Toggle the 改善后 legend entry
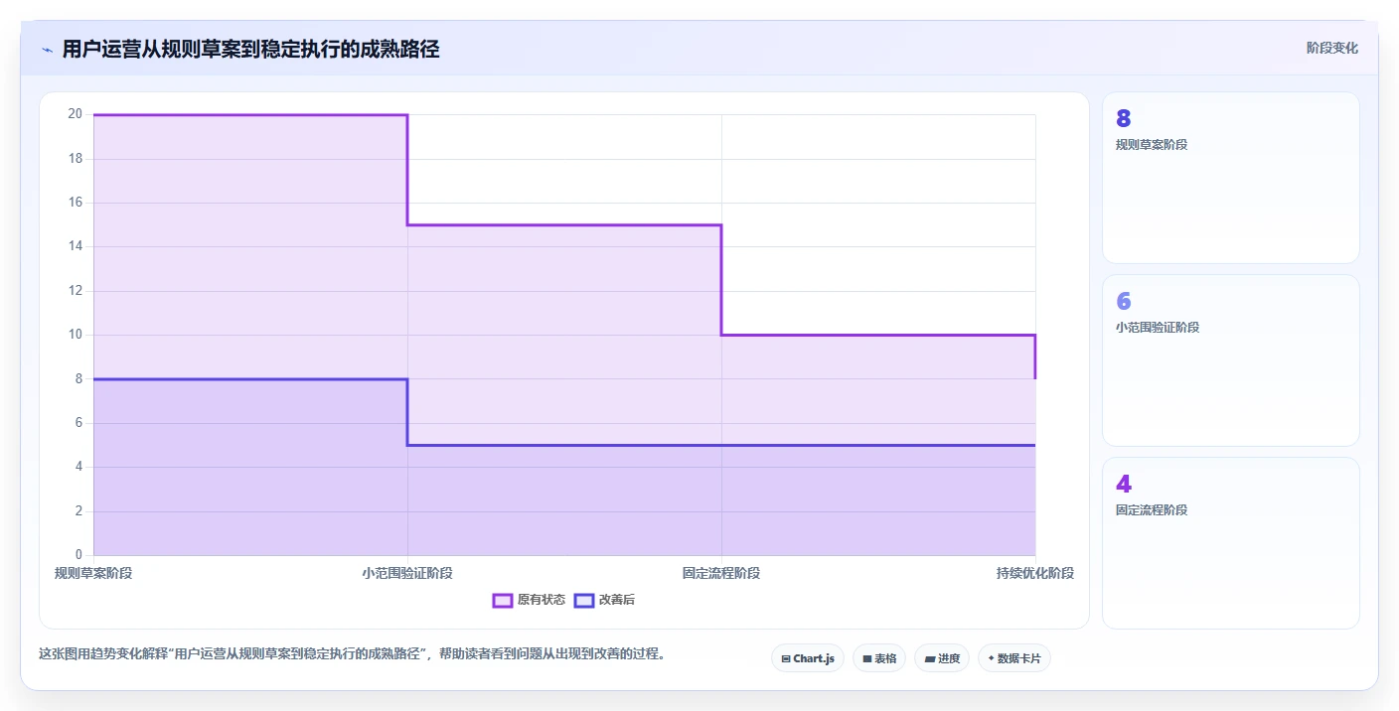Screen dimensions: 1399x711 [x=605, y=600]
